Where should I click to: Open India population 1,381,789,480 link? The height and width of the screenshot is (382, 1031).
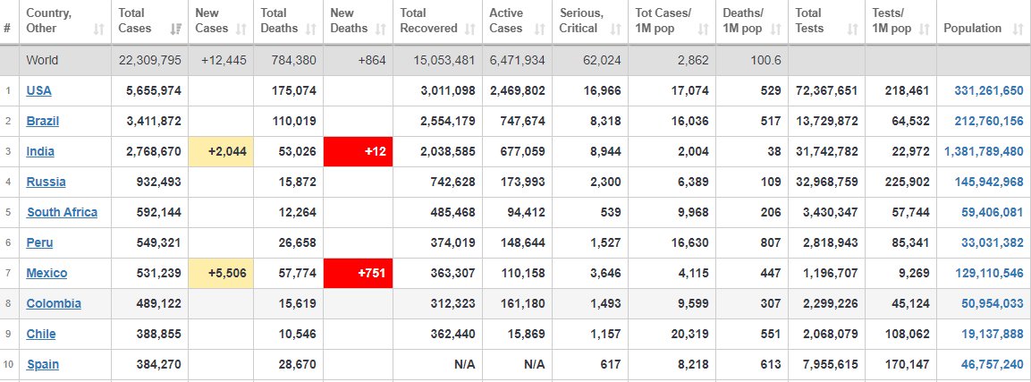984,152
